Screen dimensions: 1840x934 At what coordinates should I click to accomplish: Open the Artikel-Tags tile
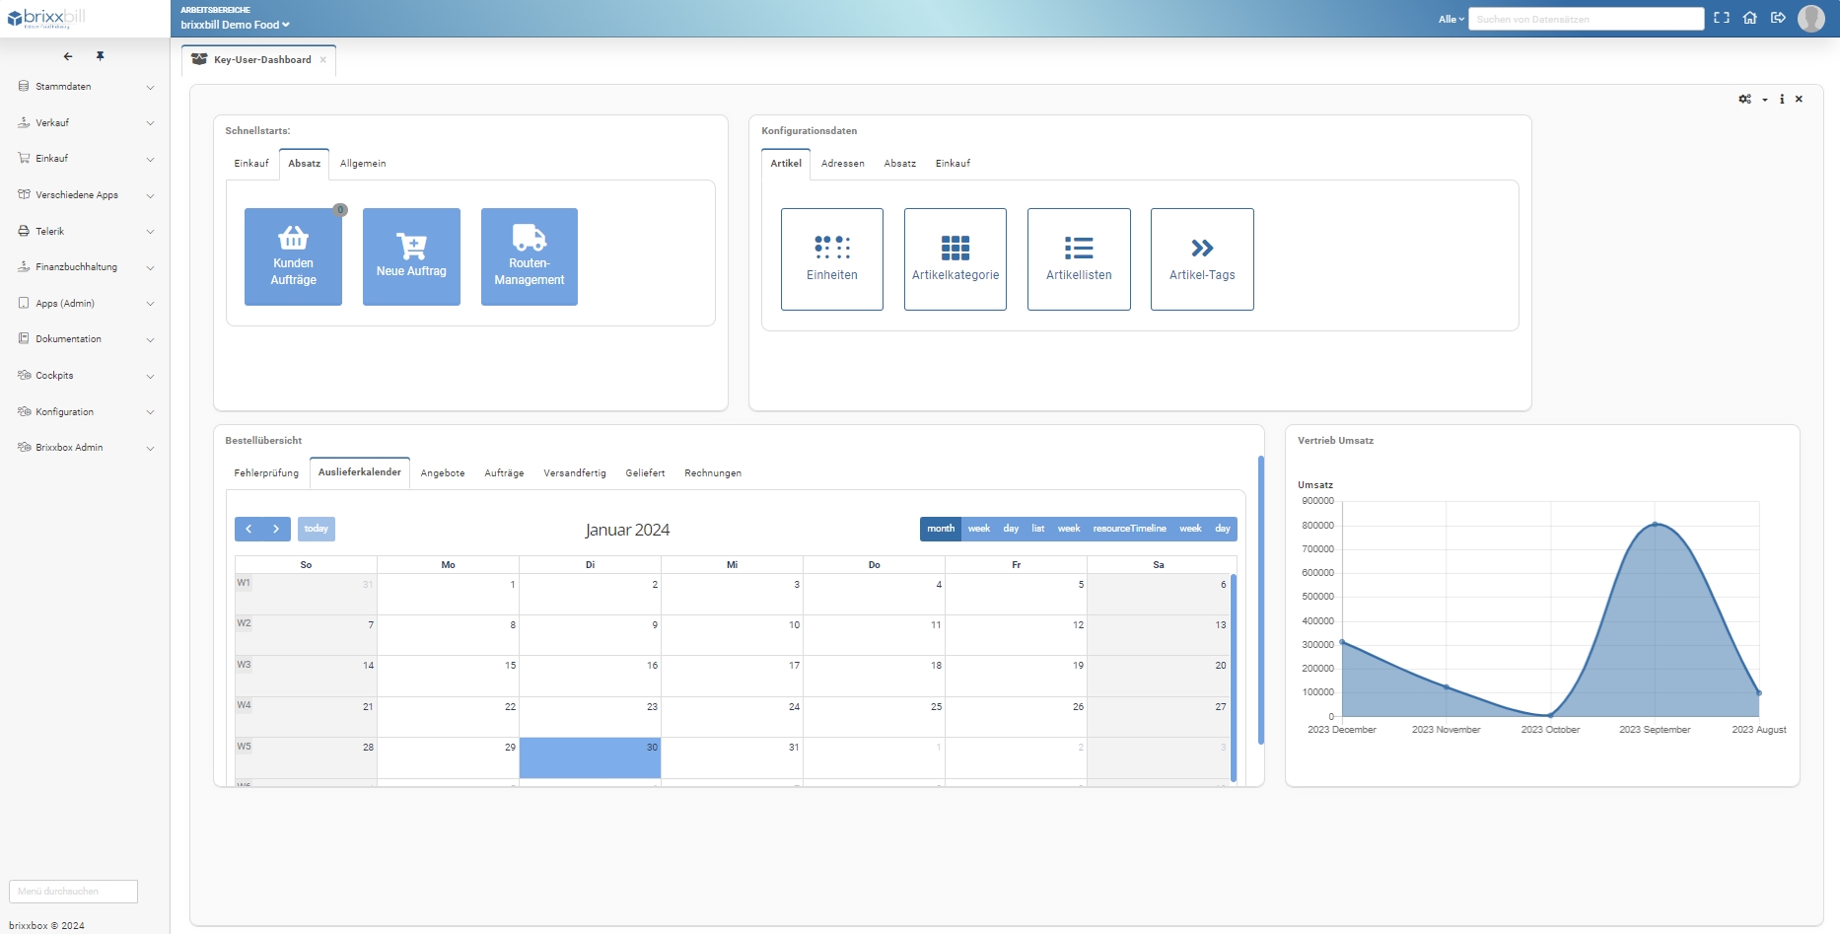(x=1202, y=259)
